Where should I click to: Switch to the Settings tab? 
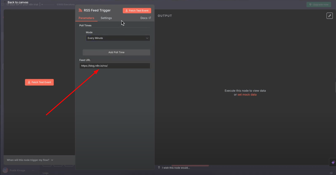point(106,18)
